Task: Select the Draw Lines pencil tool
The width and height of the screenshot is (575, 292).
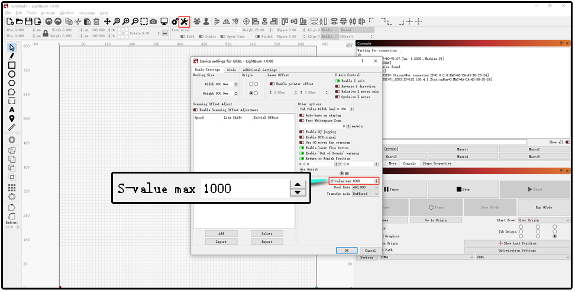Action: coord(12,56)
